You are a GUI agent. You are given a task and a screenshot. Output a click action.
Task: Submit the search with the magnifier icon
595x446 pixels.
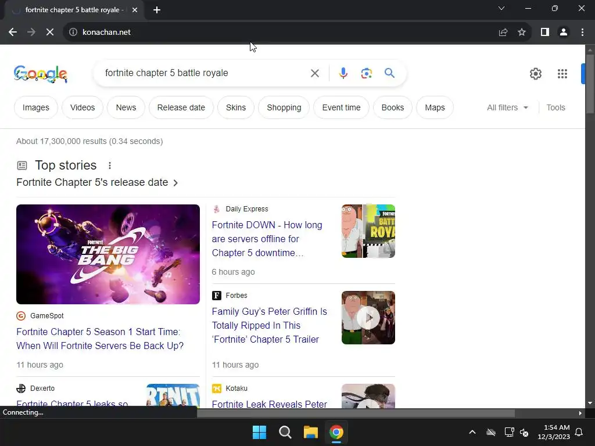coord(389,73)
